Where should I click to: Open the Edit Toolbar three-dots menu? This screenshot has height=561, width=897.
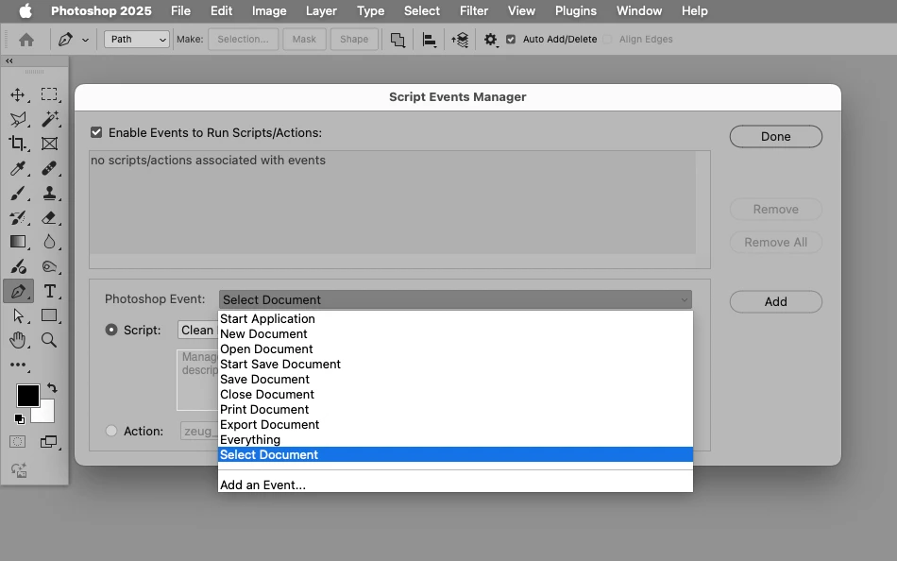(18, 365)
